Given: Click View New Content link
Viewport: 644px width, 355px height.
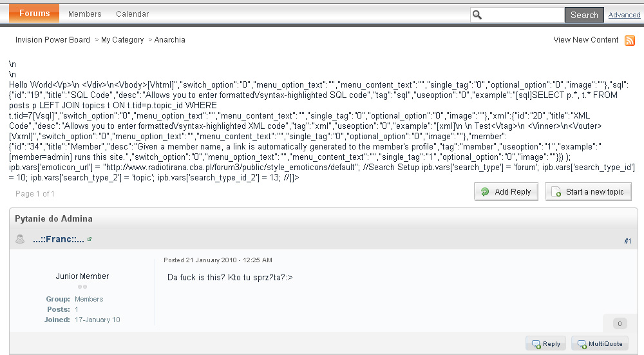Looking at the screenshot, I should 585,40.
